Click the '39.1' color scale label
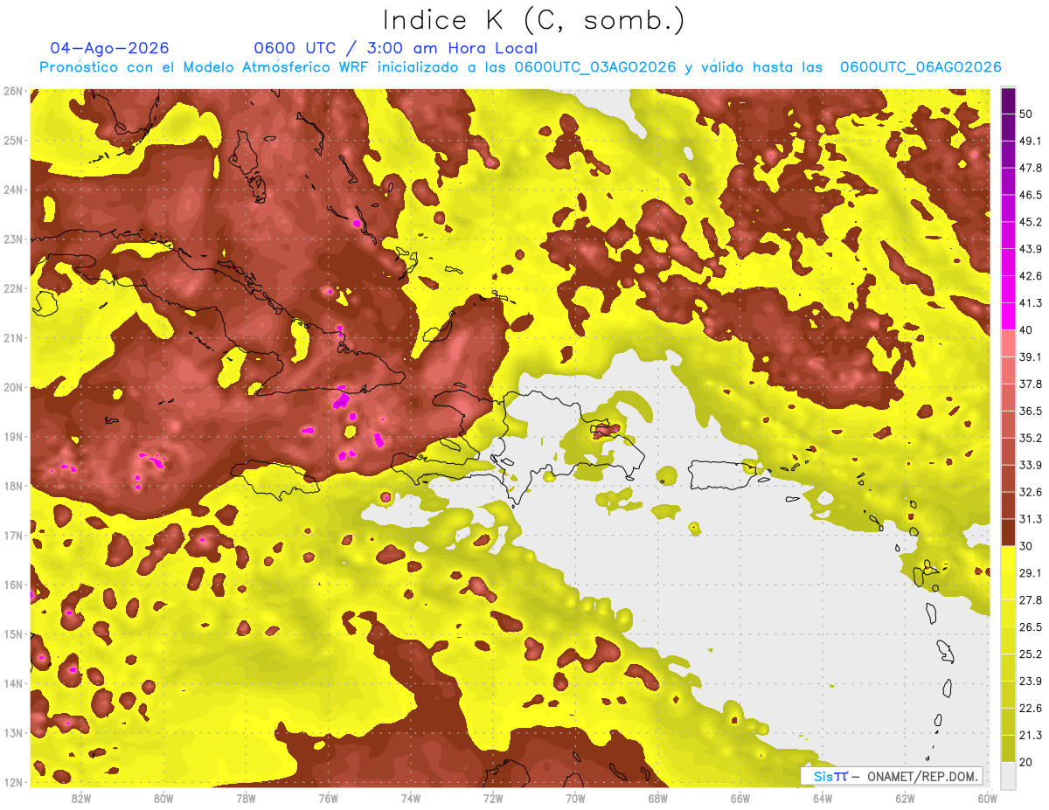The width and height of the screenshot is (1049, 810). point(1031,357)
